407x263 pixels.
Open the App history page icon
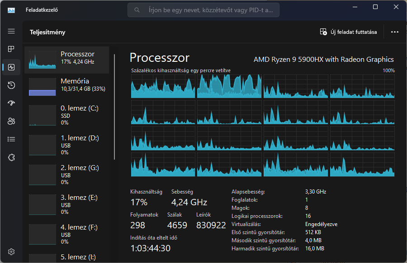point(11,85)
